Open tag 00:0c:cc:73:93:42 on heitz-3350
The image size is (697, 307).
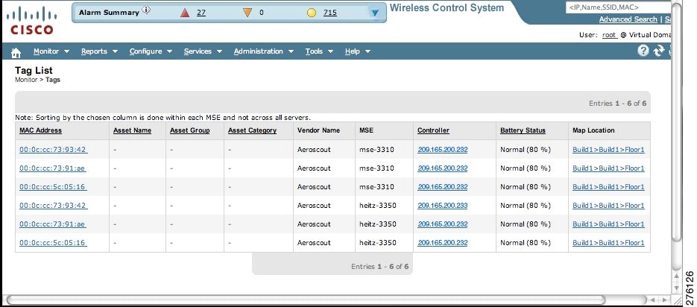pyautogui.click(x=54, y=206)
